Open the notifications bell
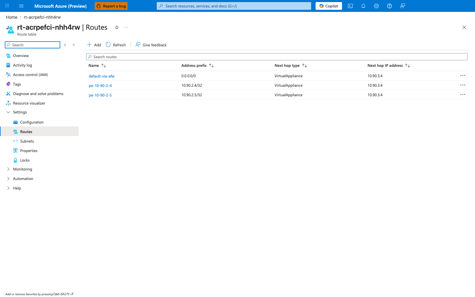 (x=363, y=6)
